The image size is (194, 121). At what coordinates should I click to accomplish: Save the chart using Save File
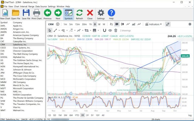[x=26, y=14]
